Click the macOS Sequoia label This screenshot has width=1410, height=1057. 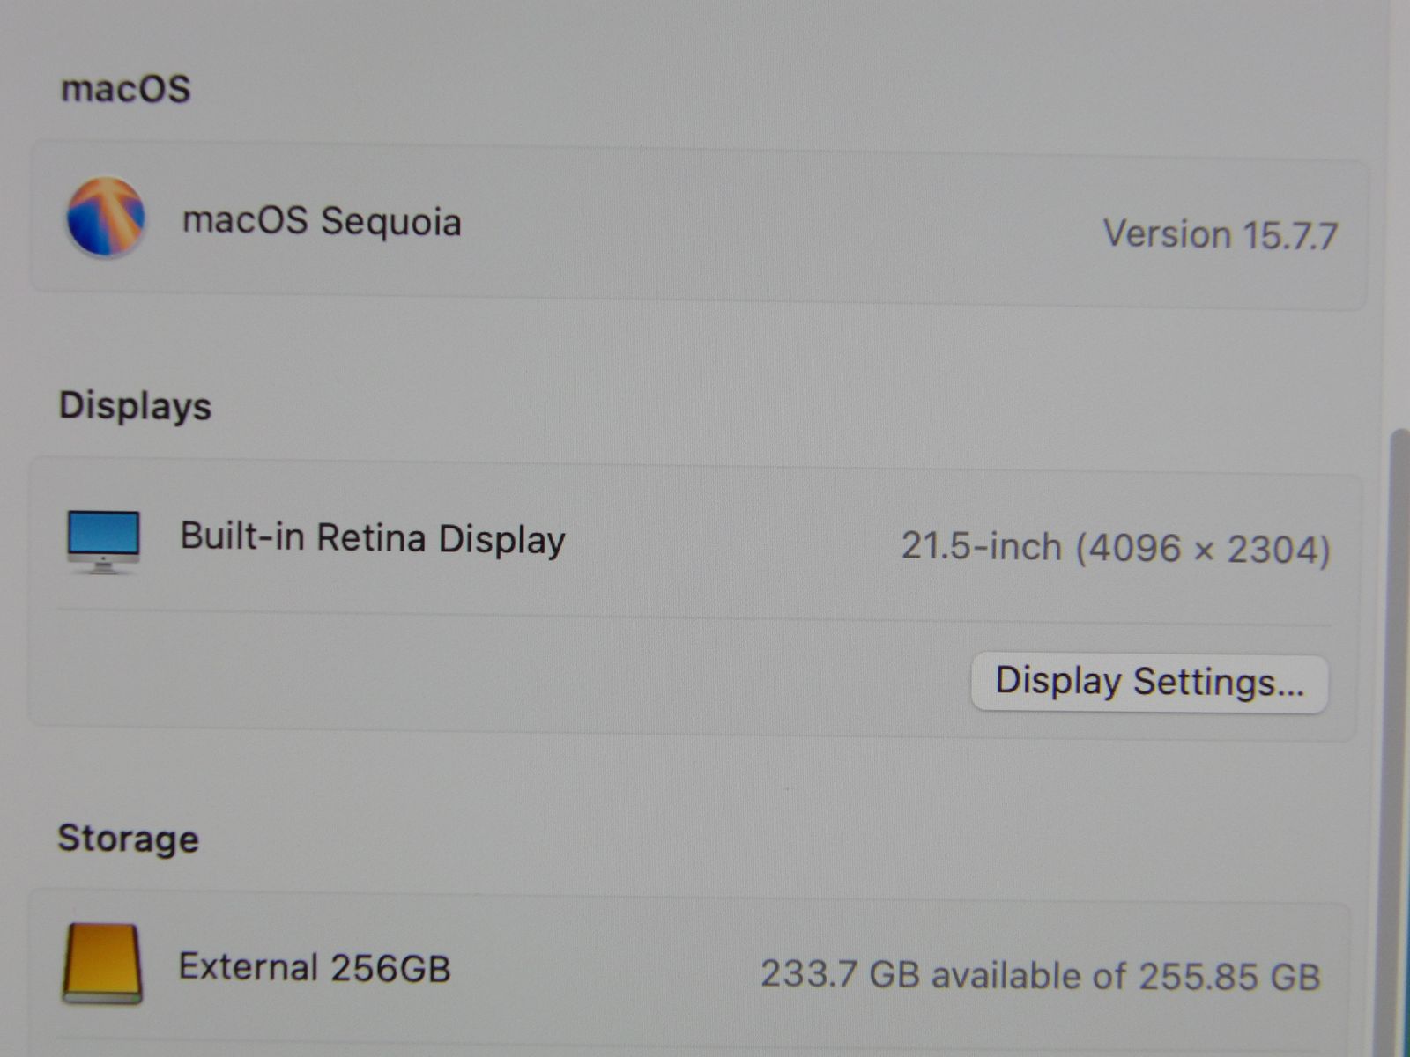pos(322,221)
